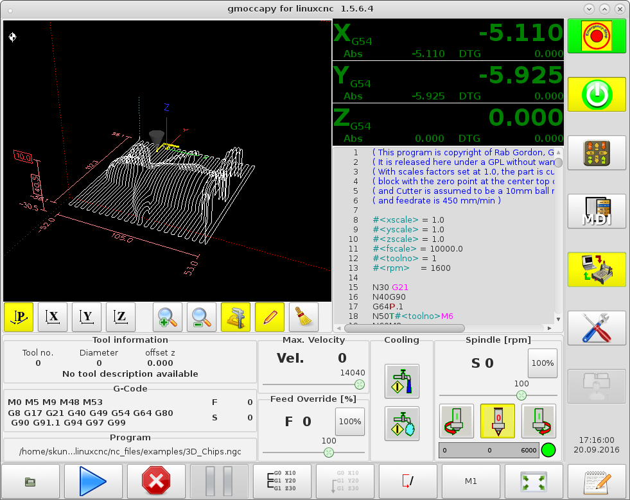Stop program with red X button

(156, 481)
